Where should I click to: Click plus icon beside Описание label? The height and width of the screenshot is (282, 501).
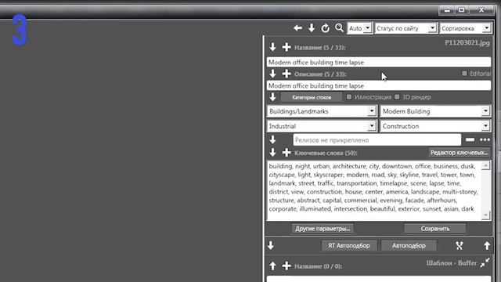(287, 74)
